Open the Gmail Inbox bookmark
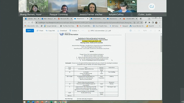 [x=32, y=26]
